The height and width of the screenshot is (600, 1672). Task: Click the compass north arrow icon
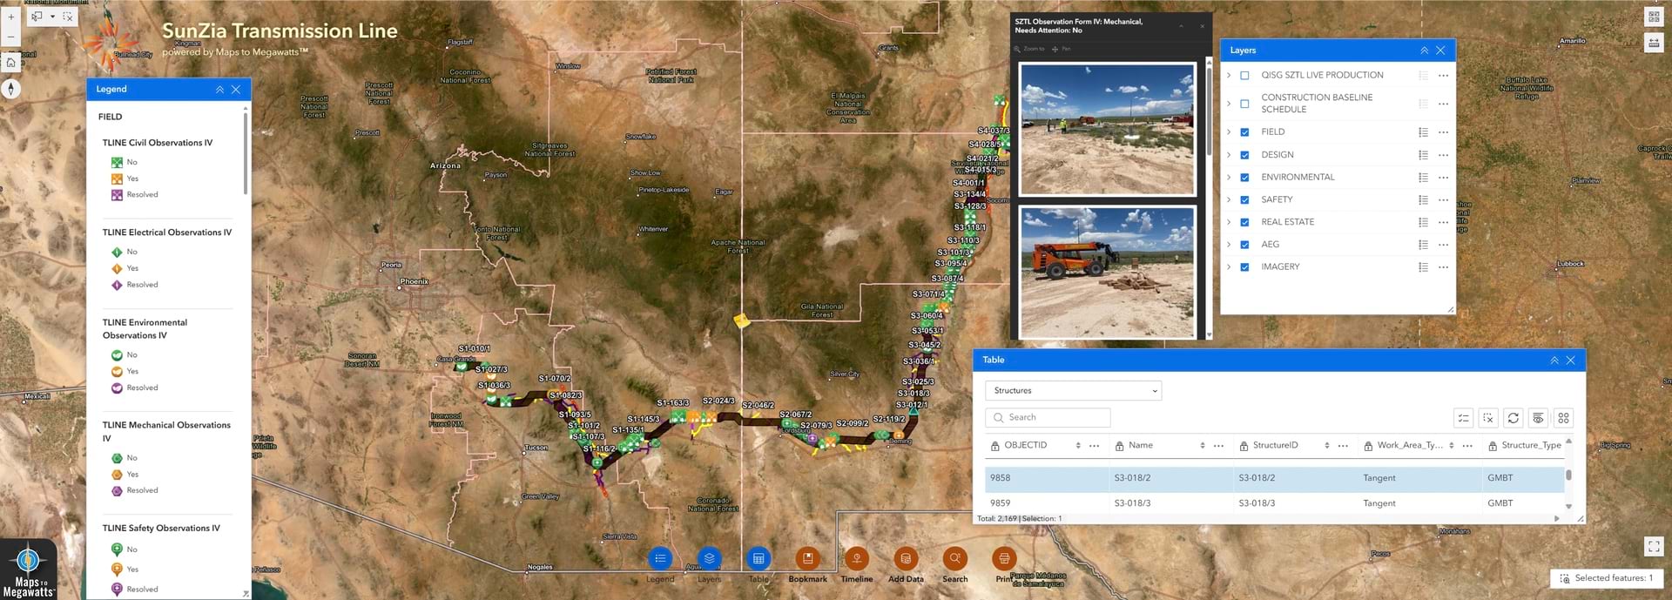click(10, 88)
